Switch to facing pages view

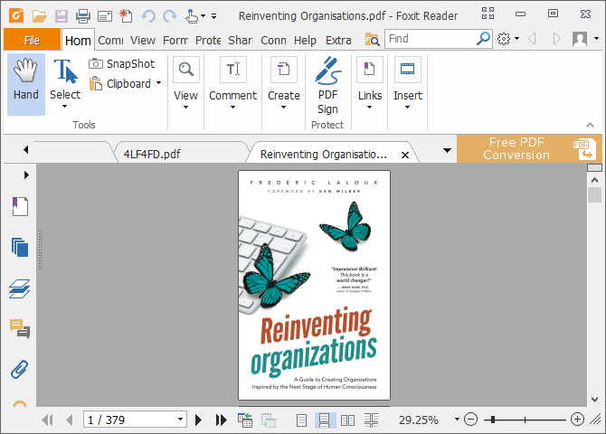(x=348, y=420)
